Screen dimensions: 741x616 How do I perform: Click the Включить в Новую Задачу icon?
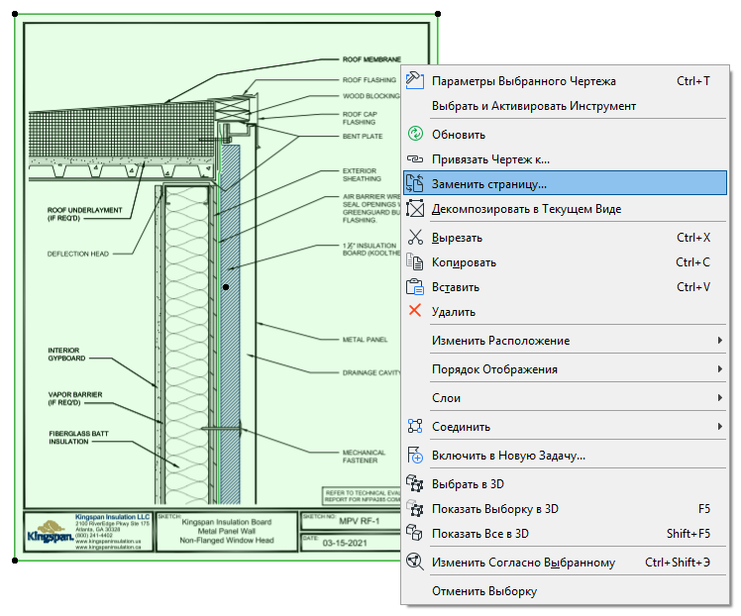[x=416, y=456]
